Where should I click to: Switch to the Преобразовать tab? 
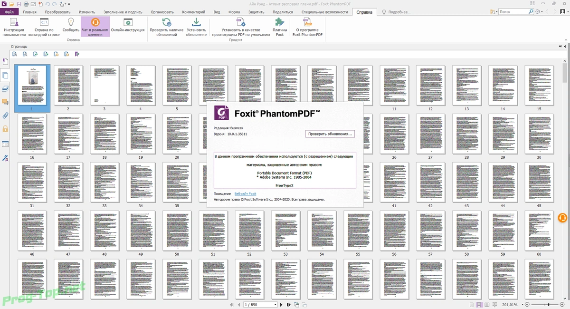pyautogui.click(x=57, y=12)
